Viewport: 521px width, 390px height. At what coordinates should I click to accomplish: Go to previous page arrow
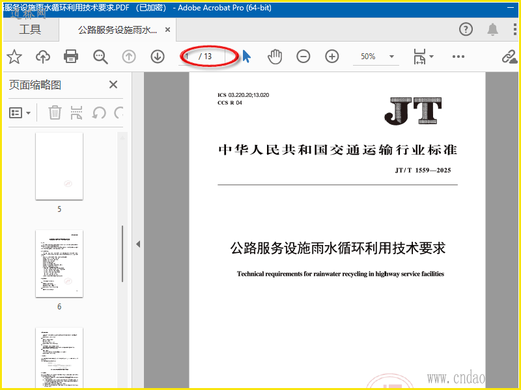(x=129, y=57)
